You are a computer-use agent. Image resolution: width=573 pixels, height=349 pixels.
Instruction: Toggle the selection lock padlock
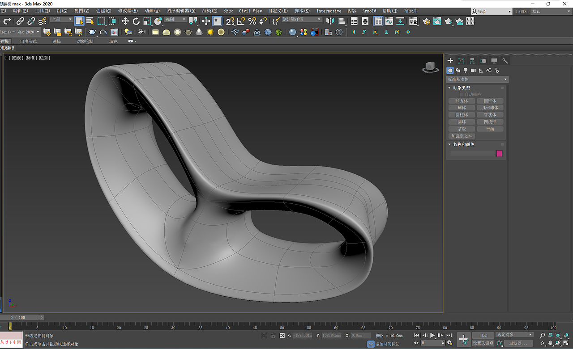point(273,336)
